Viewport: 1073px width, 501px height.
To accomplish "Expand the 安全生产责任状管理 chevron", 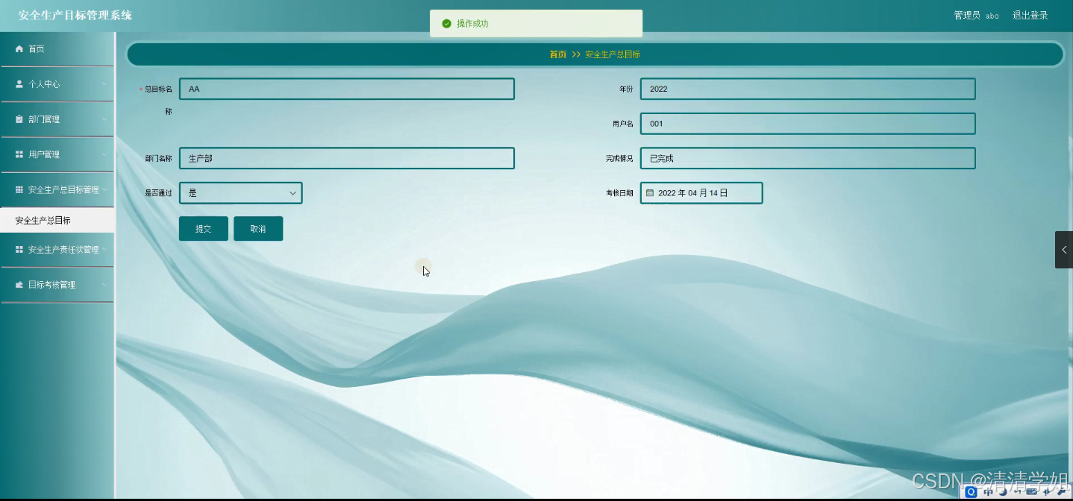I will (104, 249).
